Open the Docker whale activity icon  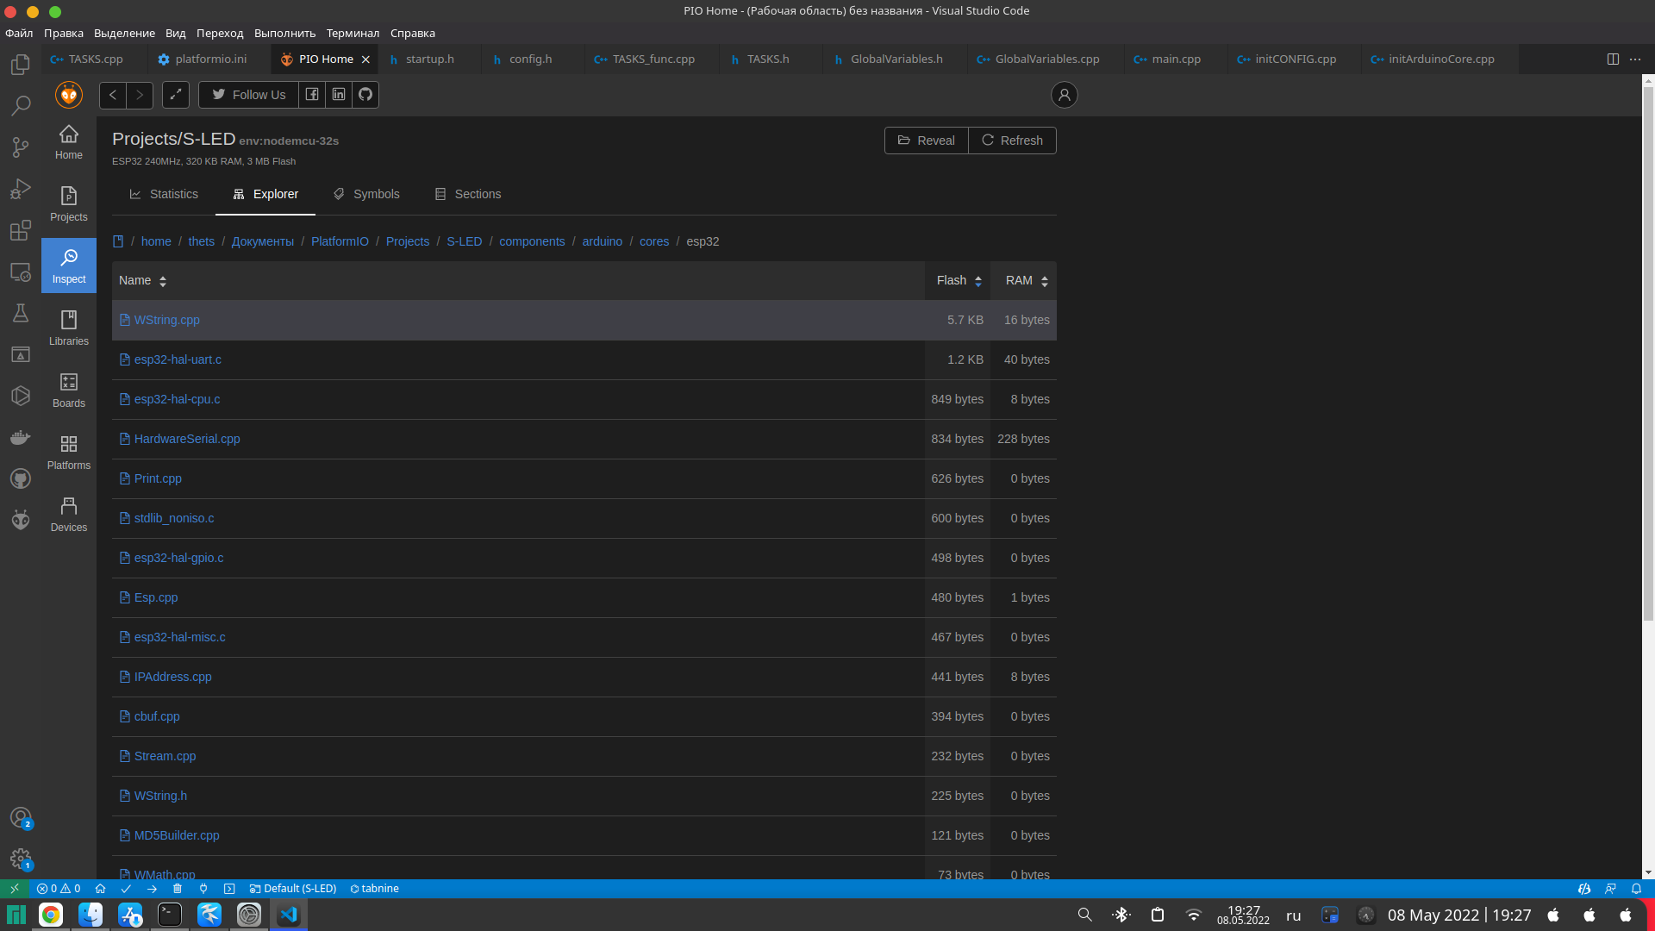(x=21, y=437)
